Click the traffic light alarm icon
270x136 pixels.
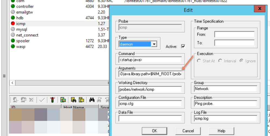(x=52, y=100)
